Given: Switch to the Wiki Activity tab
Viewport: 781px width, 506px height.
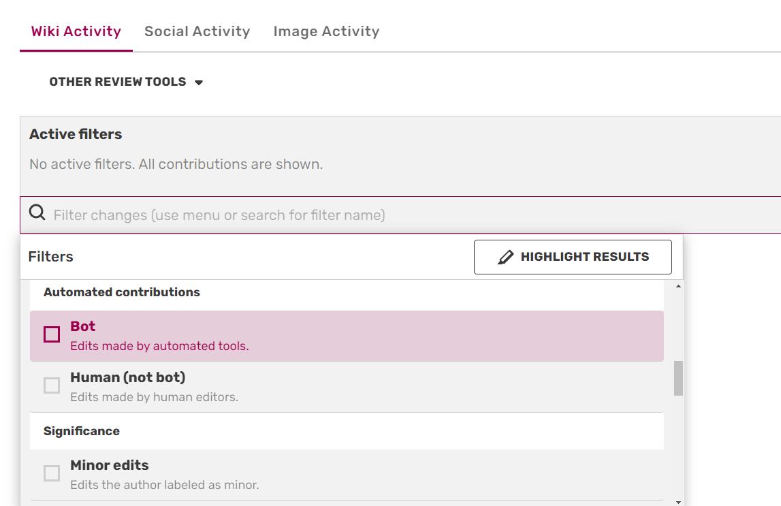Looking at the screenshot, I should pos(76,31).
